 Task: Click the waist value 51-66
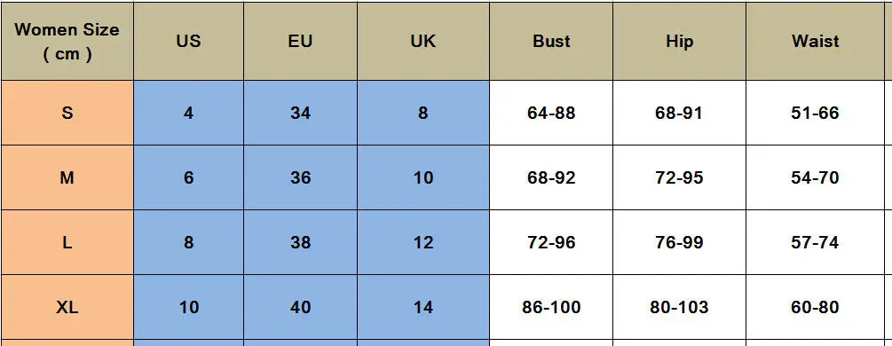point(815,113)
